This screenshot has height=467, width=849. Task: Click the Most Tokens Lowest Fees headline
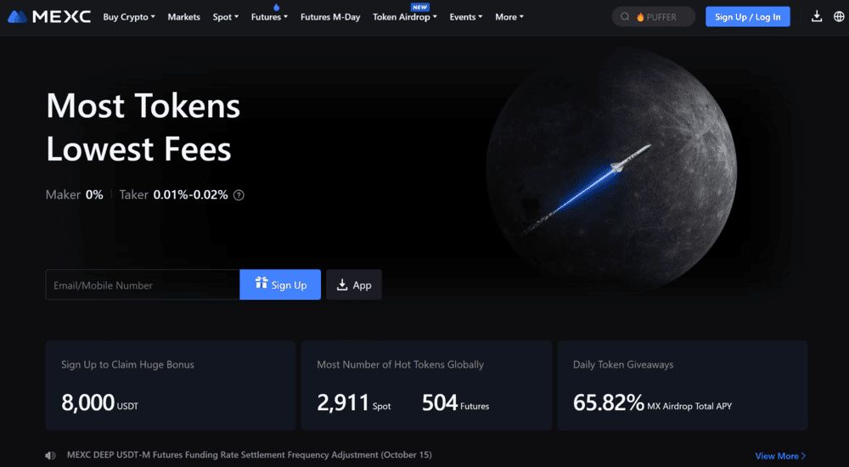pos(143,127)
